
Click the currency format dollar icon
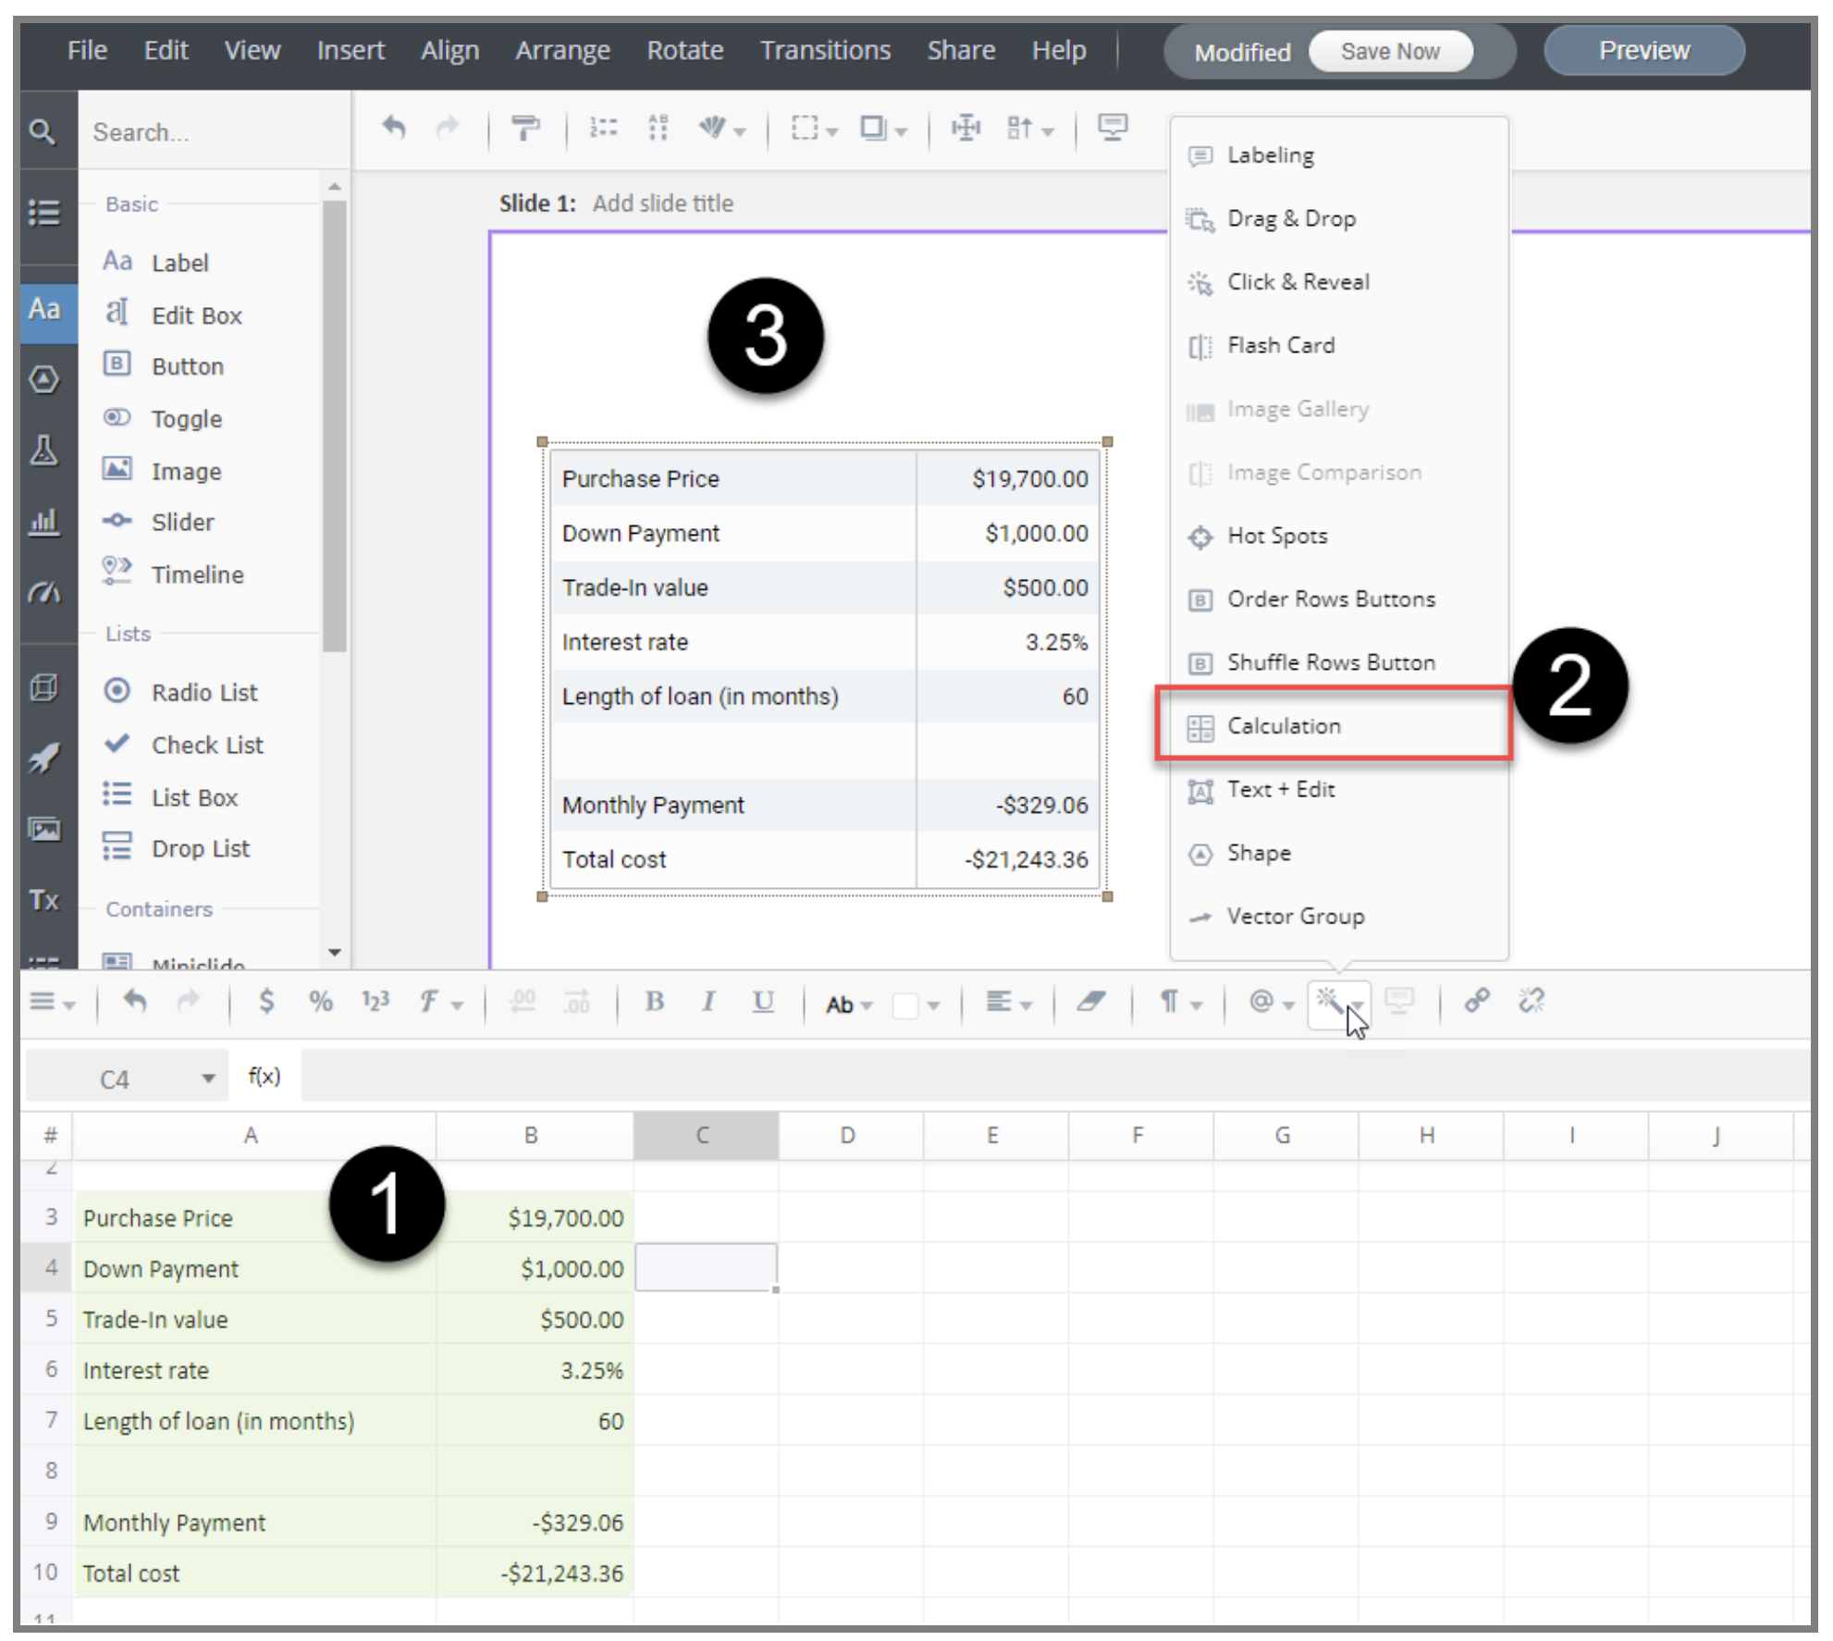[266, 1001]
